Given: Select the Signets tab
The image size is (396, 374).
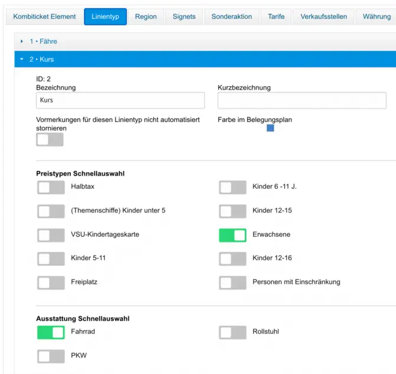Looking at the screenshot, I should (x=184, y=17).
